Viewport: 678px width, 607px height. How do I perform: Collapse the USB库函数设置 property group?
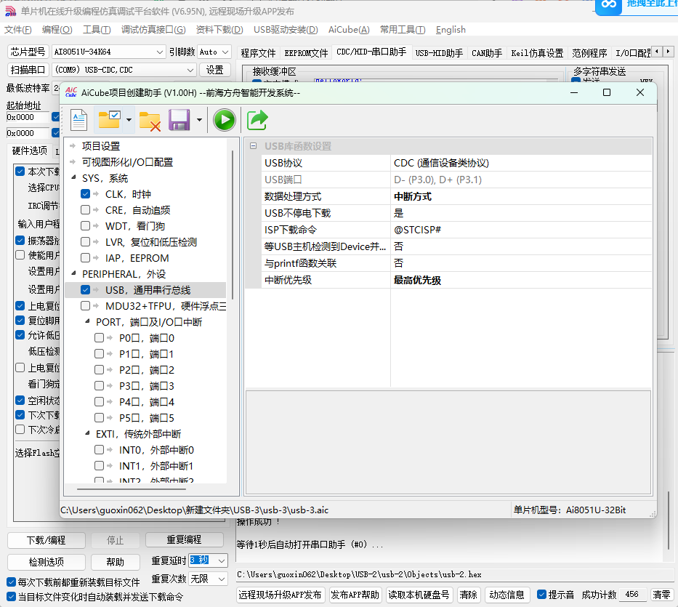253,146
